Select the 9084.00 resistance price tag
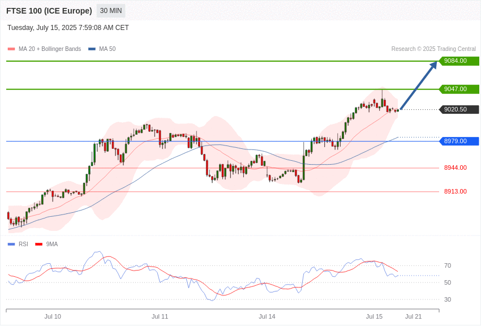Viewport: 481px width, 326px height. (459, 61)
